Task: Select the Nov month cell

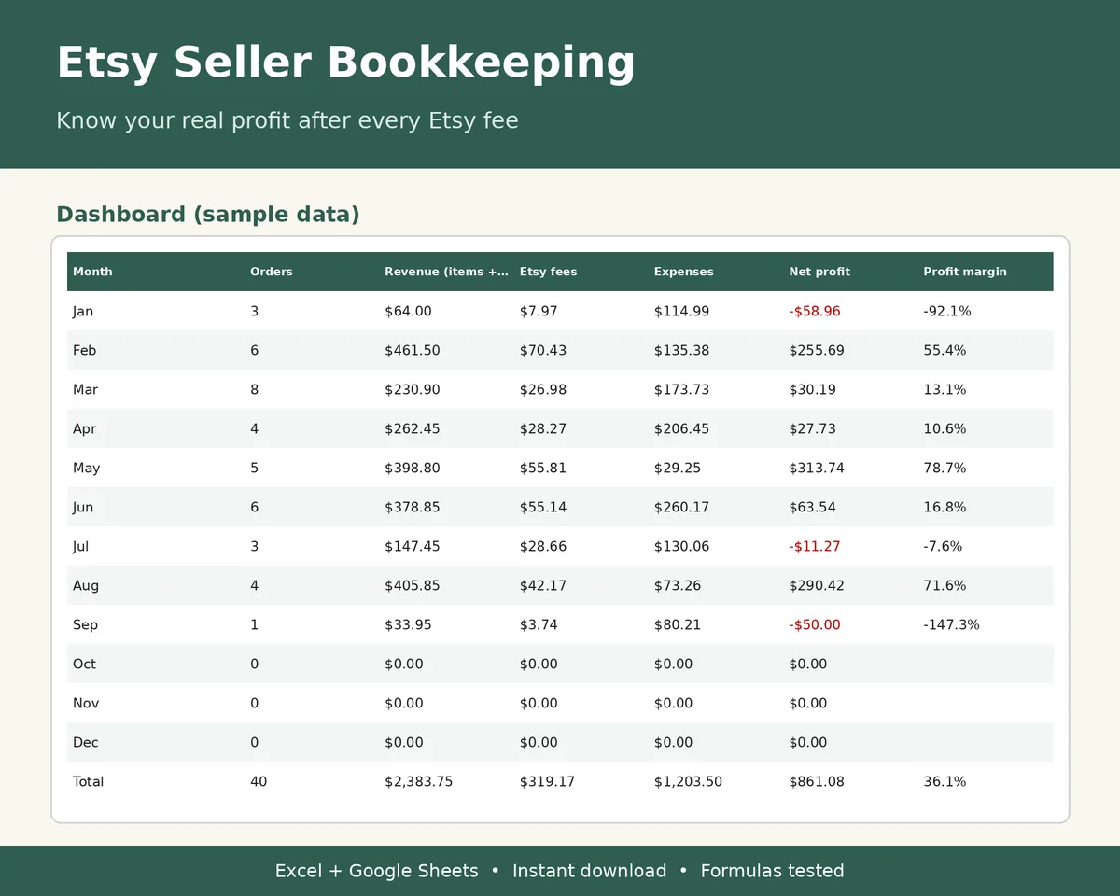Action: (x=85, y=704)
